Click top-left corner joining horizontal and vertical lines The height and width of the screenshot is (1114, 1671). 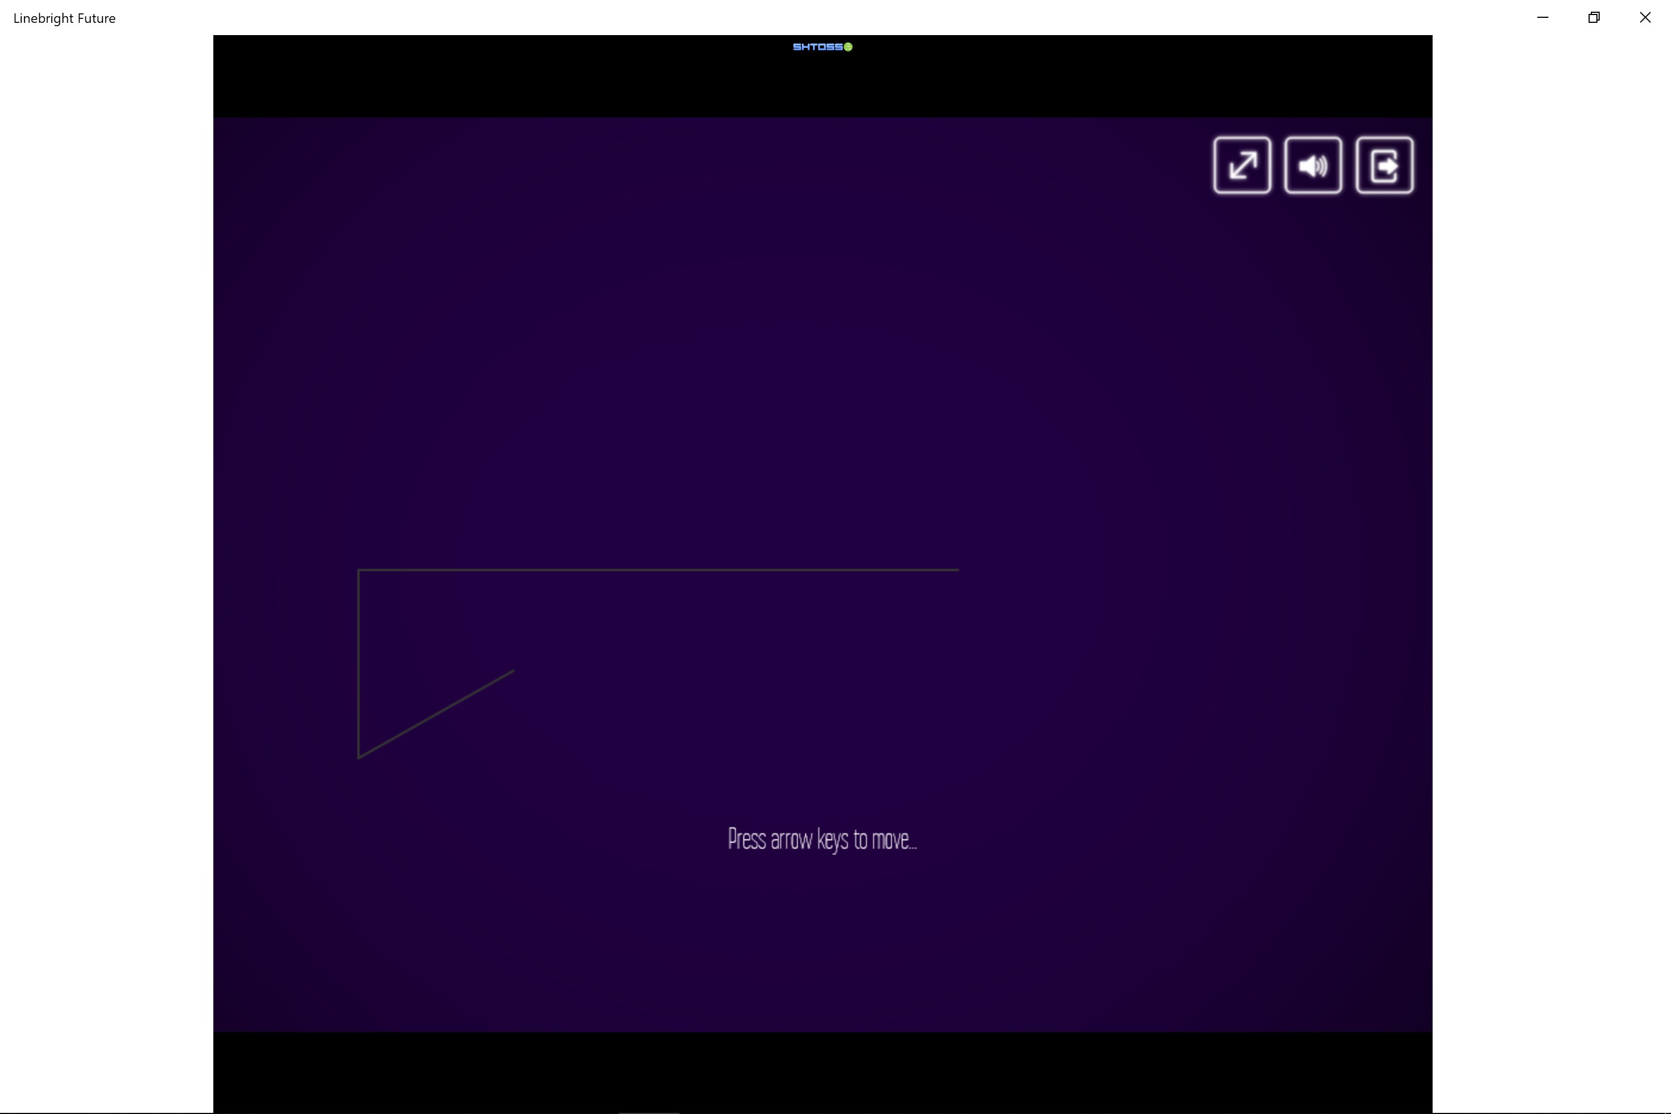[359, 570]
